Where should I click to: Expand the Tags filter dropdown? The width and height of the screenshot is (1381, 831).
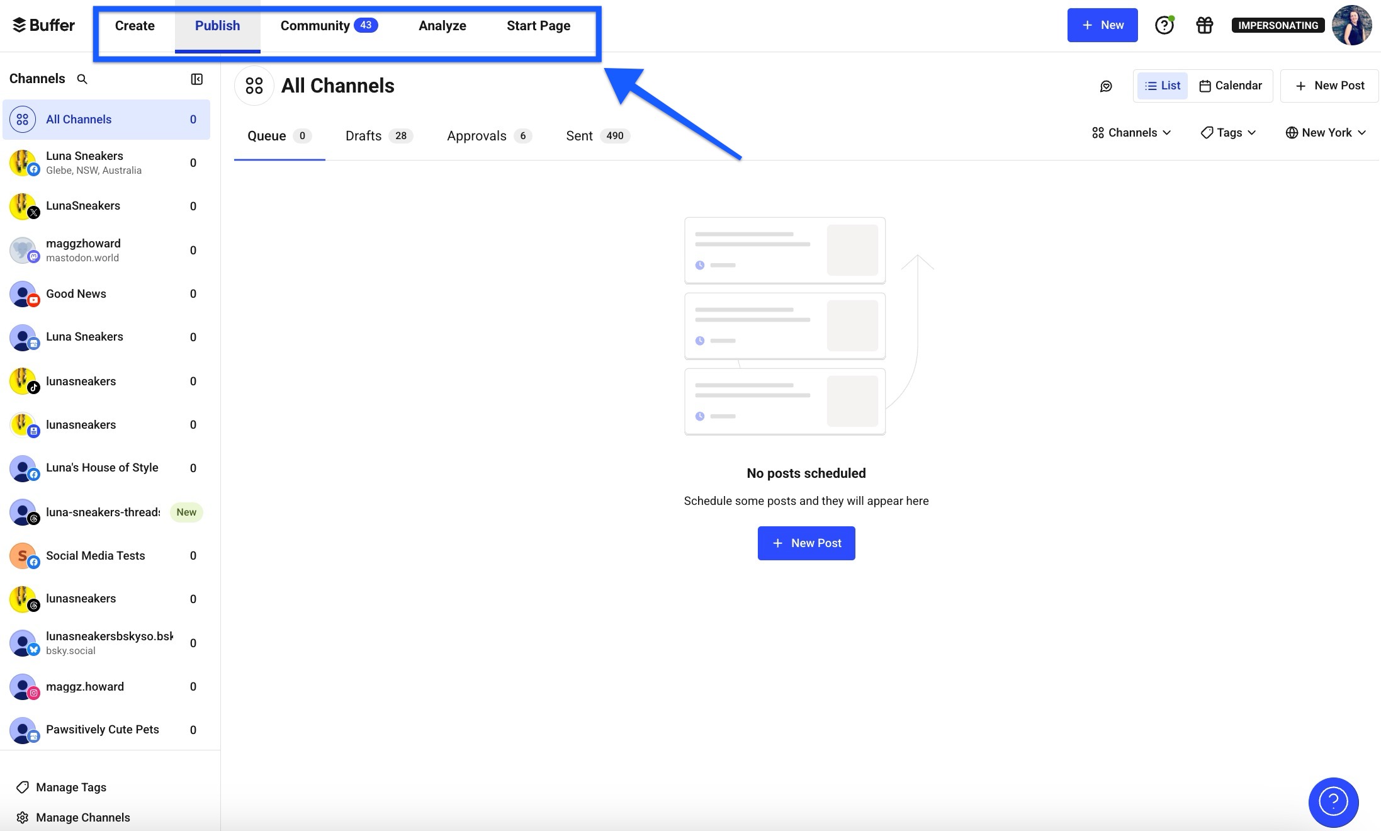1227,132
